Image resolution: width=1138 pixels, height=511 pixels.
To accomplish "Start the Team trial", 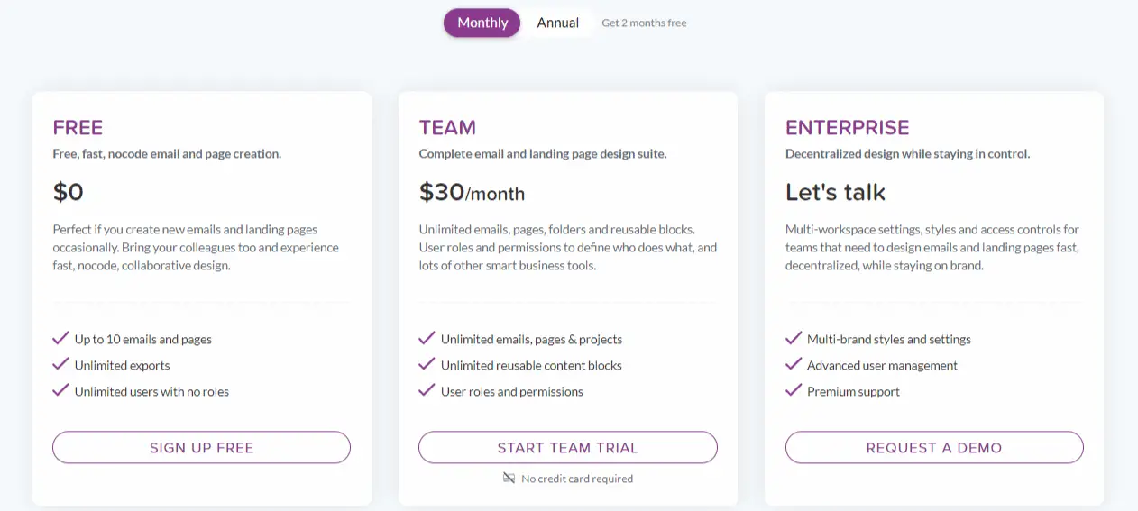I will click(567, 447).
